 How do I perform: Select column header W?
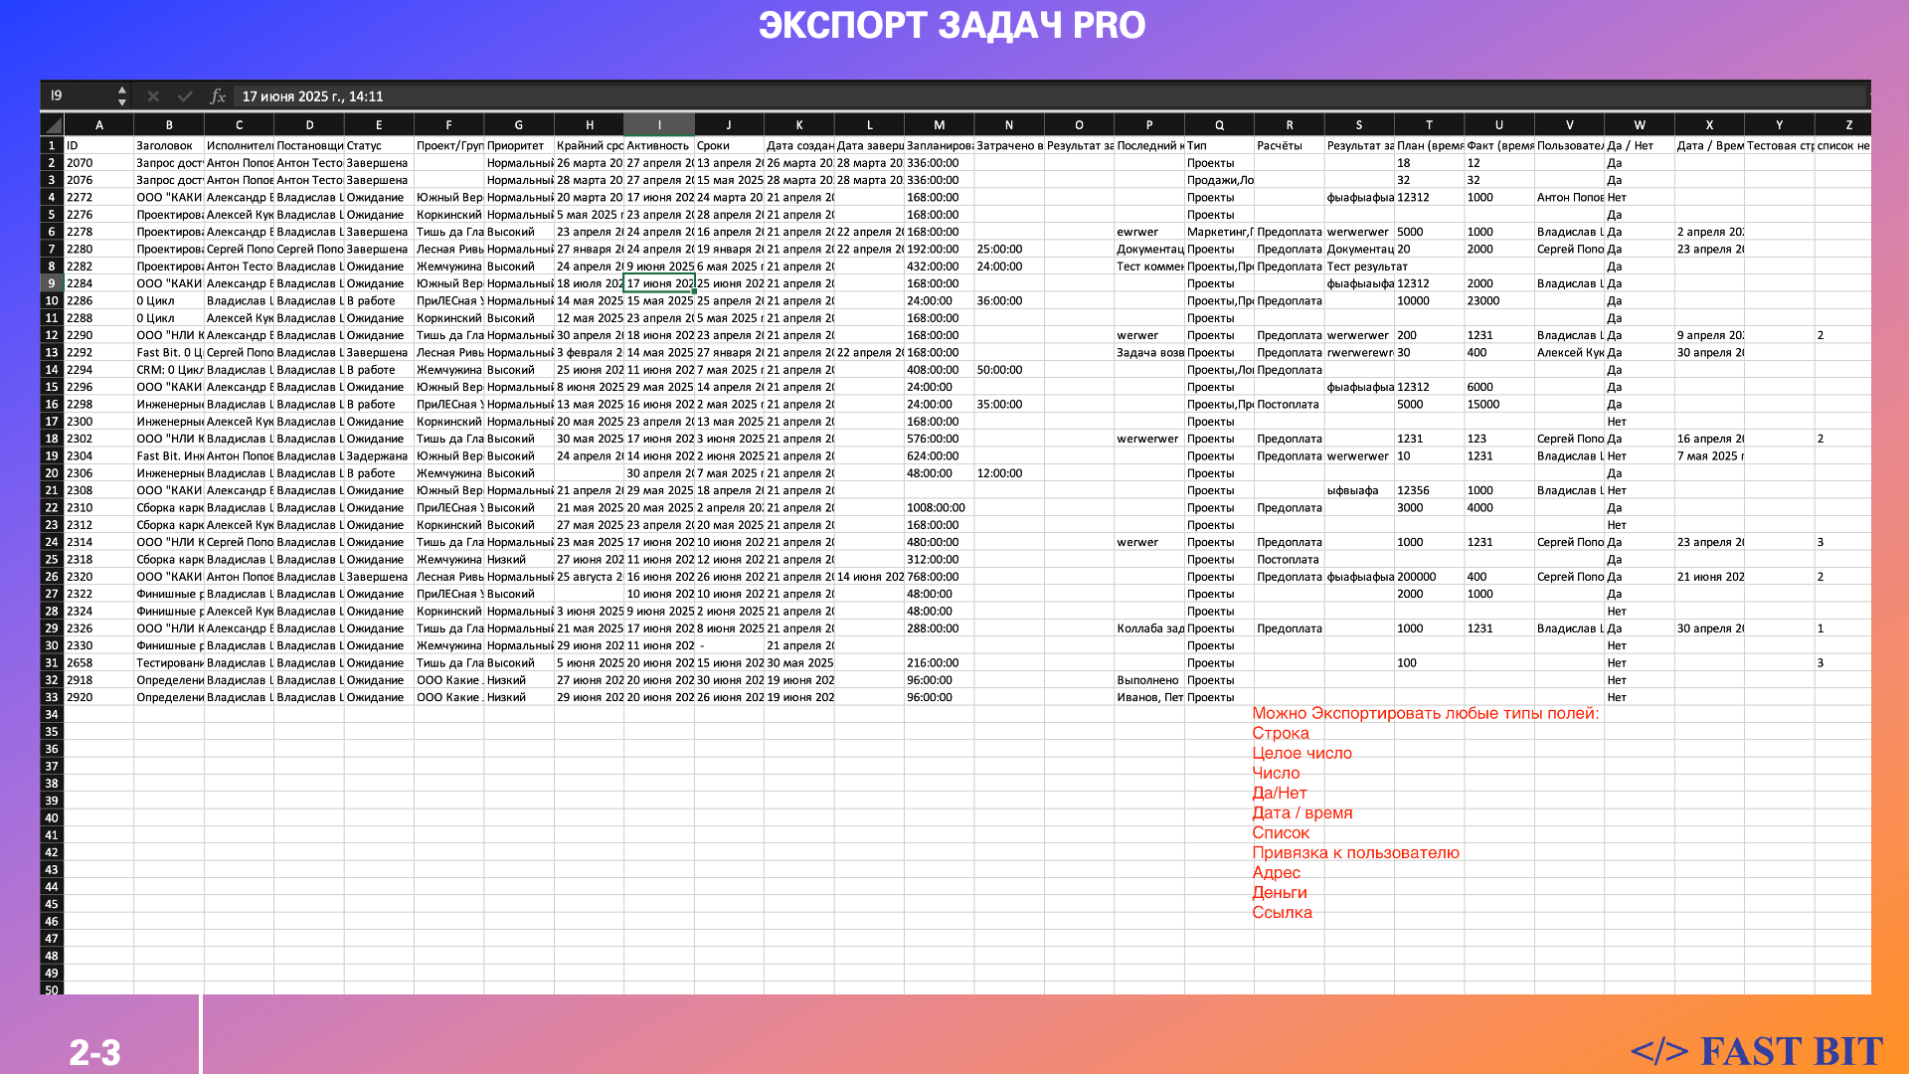pyautogui.click(x=1639, y=125)
